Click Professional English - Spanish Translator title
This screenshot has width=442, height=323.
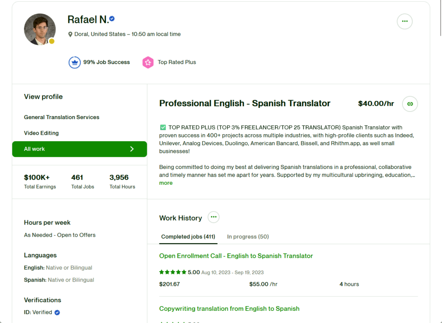pyautogui.click(x=245, y=104)
